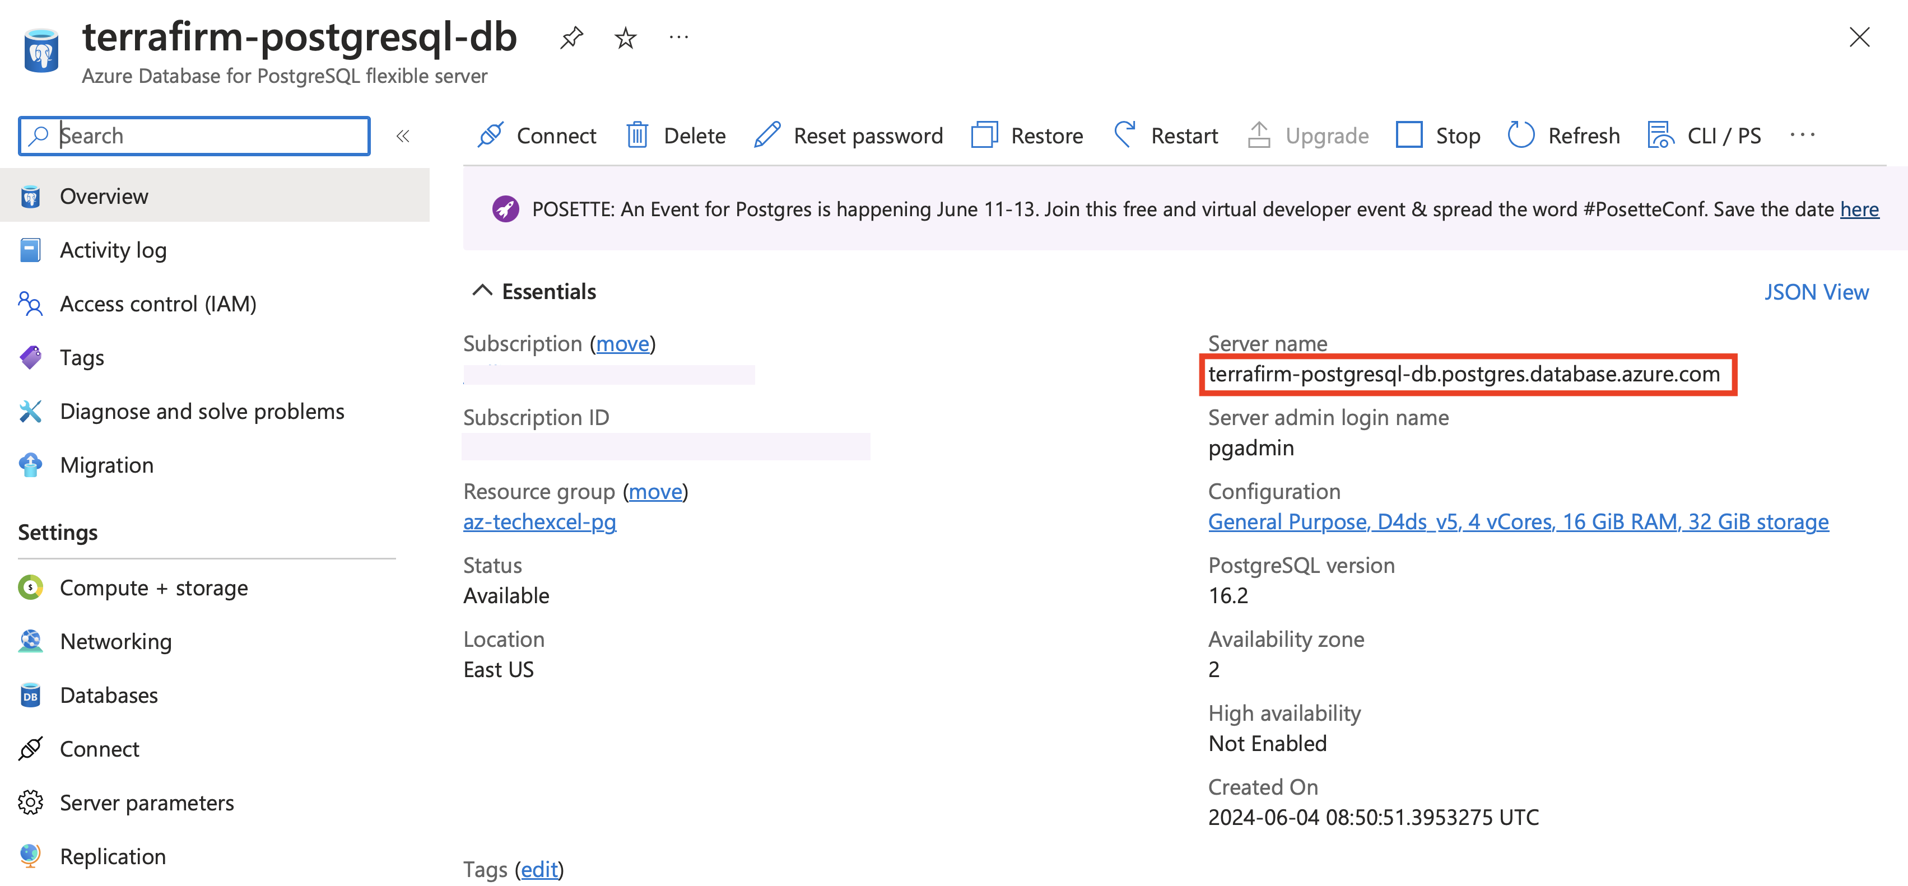Open CLI / PS command panel
This screenshot has width=1908, height=886.
[x=1703, y=136]
